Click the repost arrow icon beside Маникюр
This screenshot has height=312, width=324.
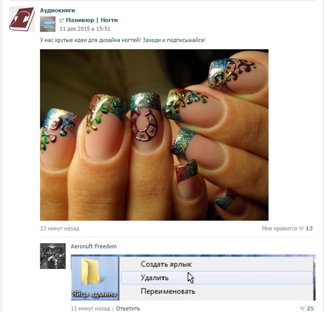tap(62, 21)
